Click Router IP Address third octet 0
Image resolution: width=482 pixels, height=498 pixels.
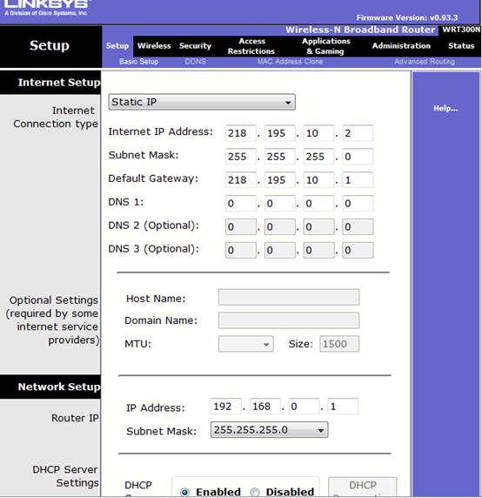(304, 407)
